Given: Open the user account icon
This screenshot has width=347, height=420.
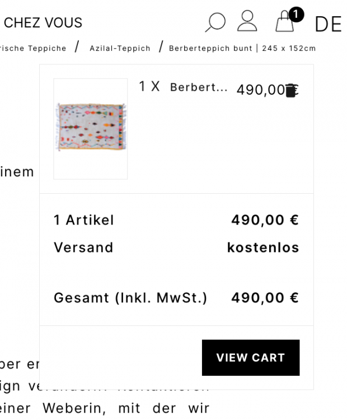Looking at the screenshot, I should (247, 22).
